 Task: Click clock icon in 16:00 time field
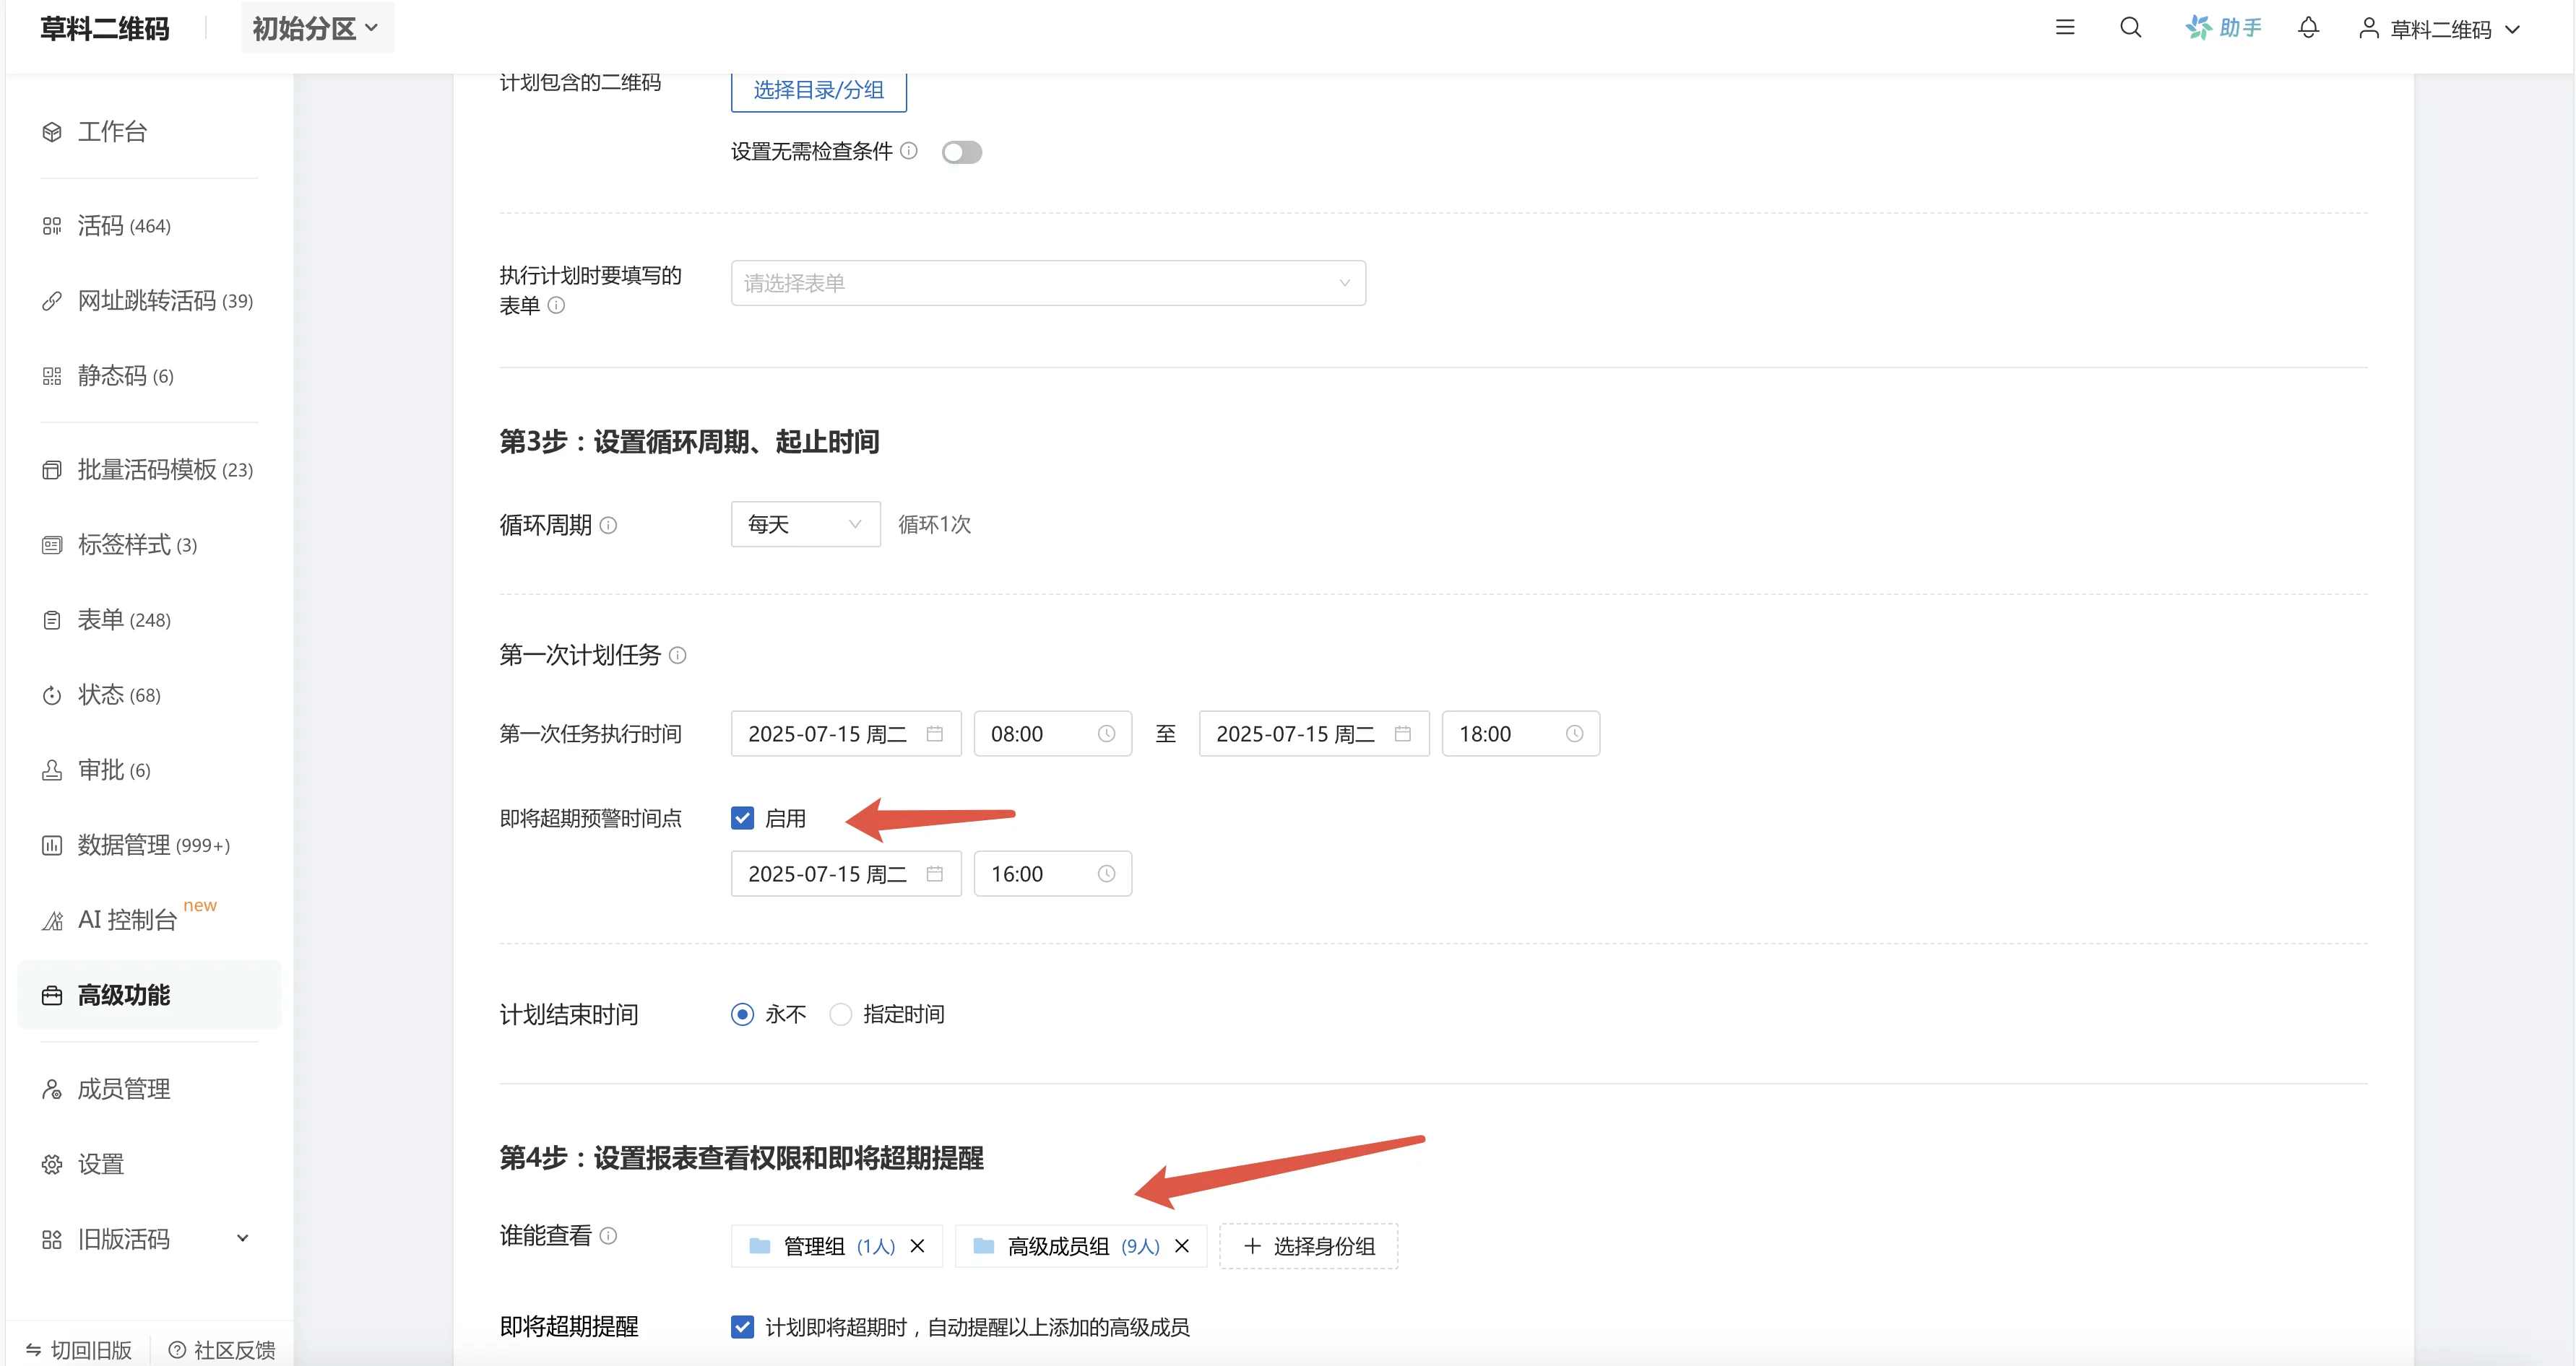click(x=1107, y=874)
